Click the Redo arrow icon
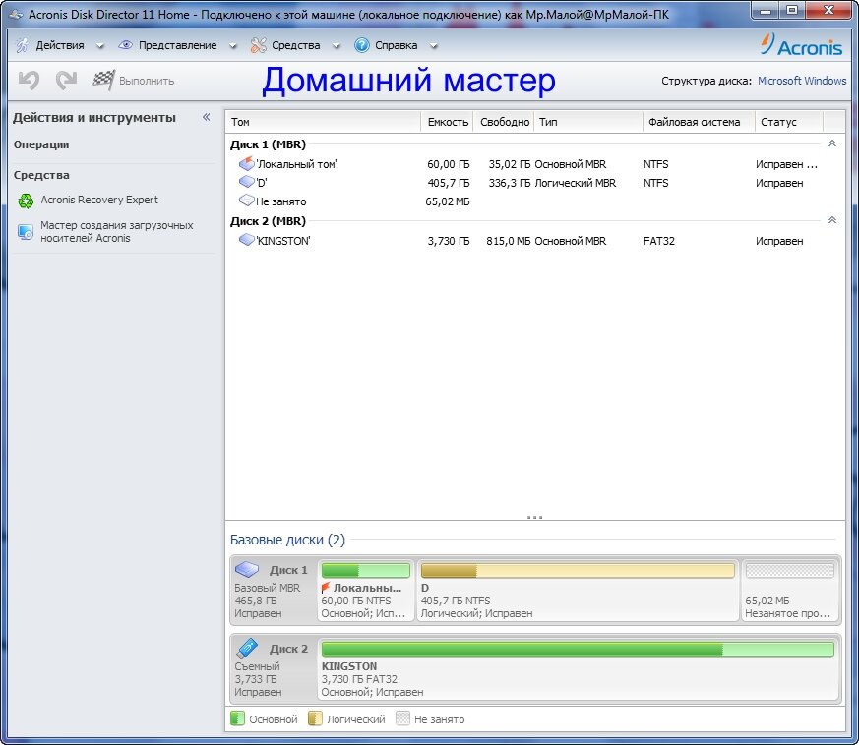The height and width of the screenshot is (745, 859). point(66,81)
